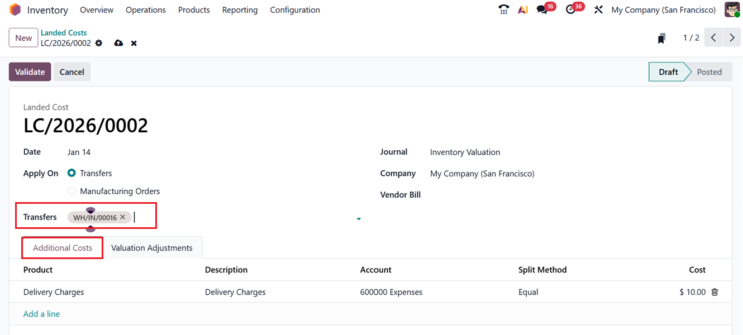Select the Transfers radio option
743x335 pixels.
click(72, 173)
